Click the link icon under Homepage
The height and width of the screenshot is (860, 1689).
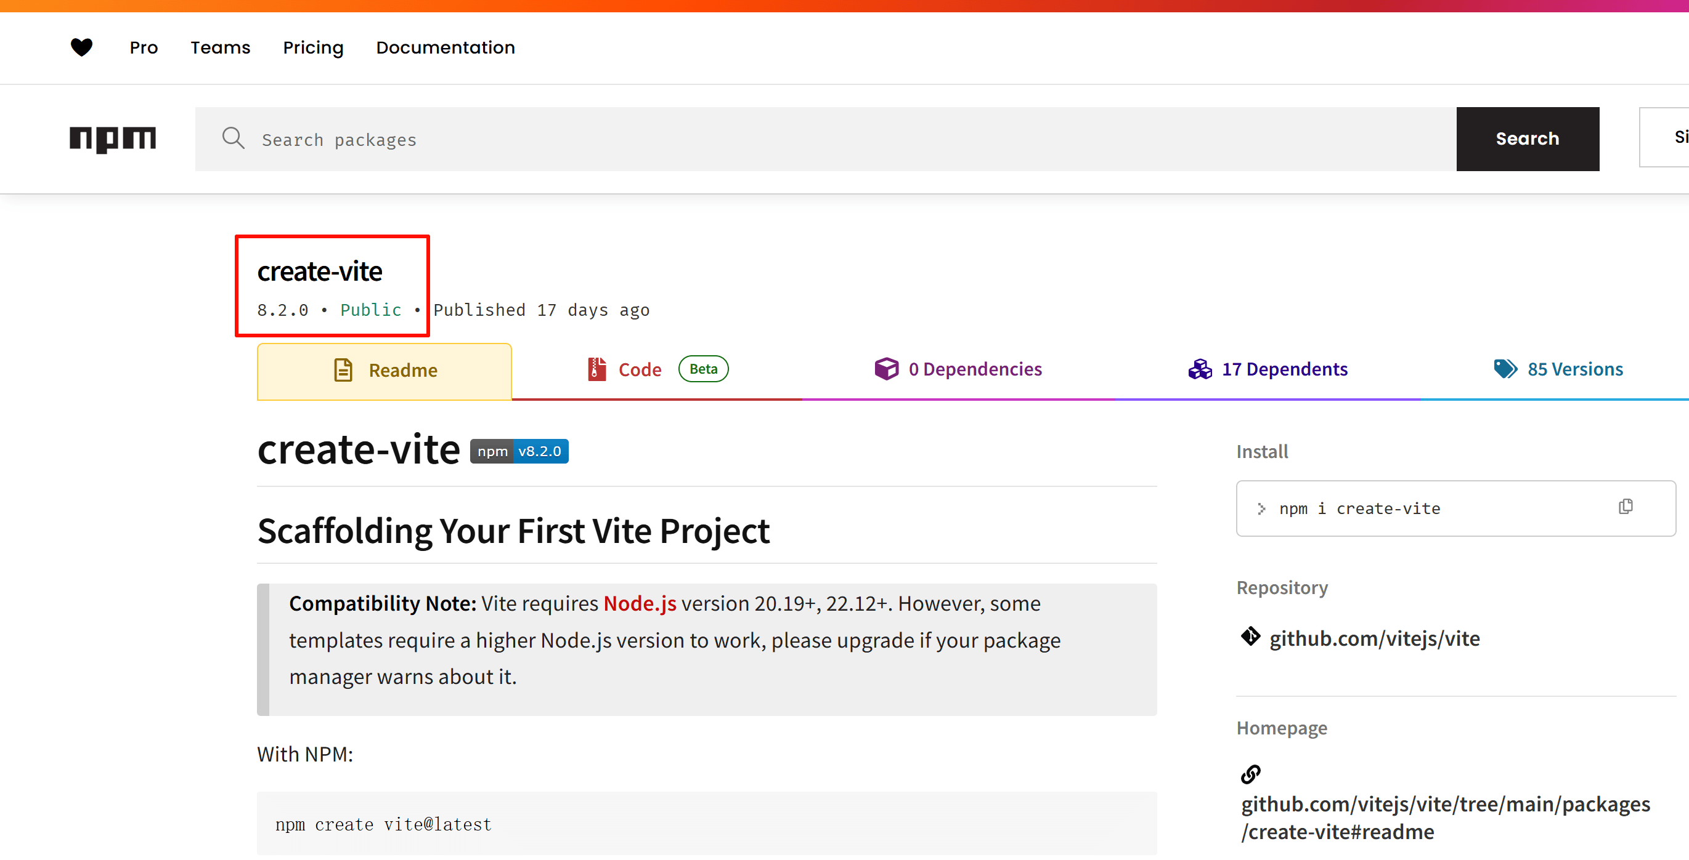coord(1251,774)
